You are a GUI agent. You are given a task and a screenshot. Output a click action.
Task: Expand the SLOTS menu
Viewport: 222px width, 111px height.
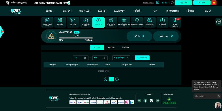(x=50, y=11)
